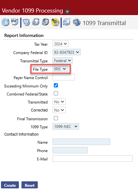Open the factory report document icon
Image resolution: width=138 pixels, height=190 pixels.
[67, 22]
